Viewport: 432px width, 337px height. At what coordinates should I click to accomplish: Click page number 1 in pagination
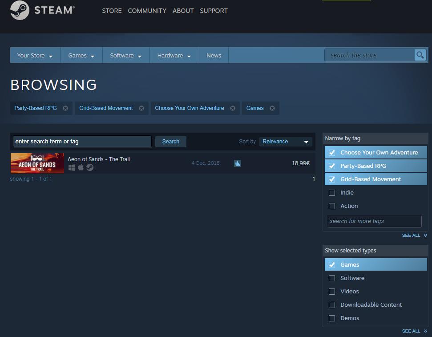pos(314,179)
